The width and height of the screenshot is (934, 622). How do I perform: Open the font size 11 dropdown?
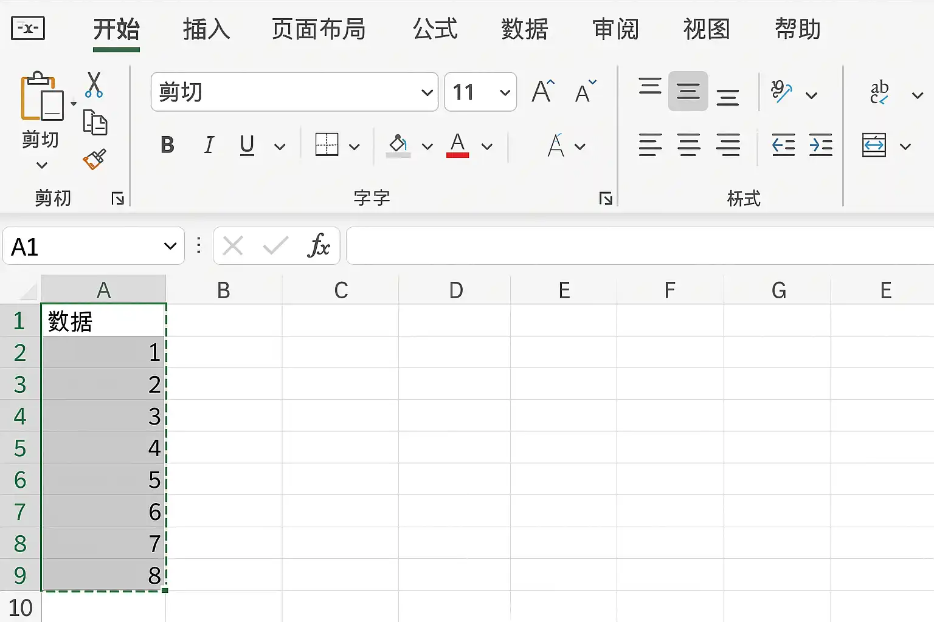pos(505,92)
